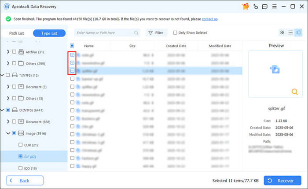Screen dimensions: 308x189
Task: Click the folder icon next to Others (13)
Action: coord(21,98)
